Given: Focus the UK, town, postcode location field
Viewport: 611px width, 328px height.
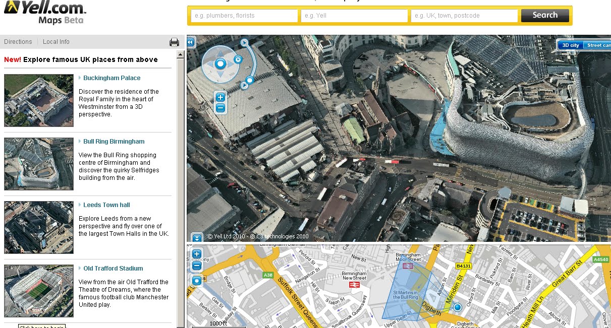Looking at the screenshot, I should (464, 16).
